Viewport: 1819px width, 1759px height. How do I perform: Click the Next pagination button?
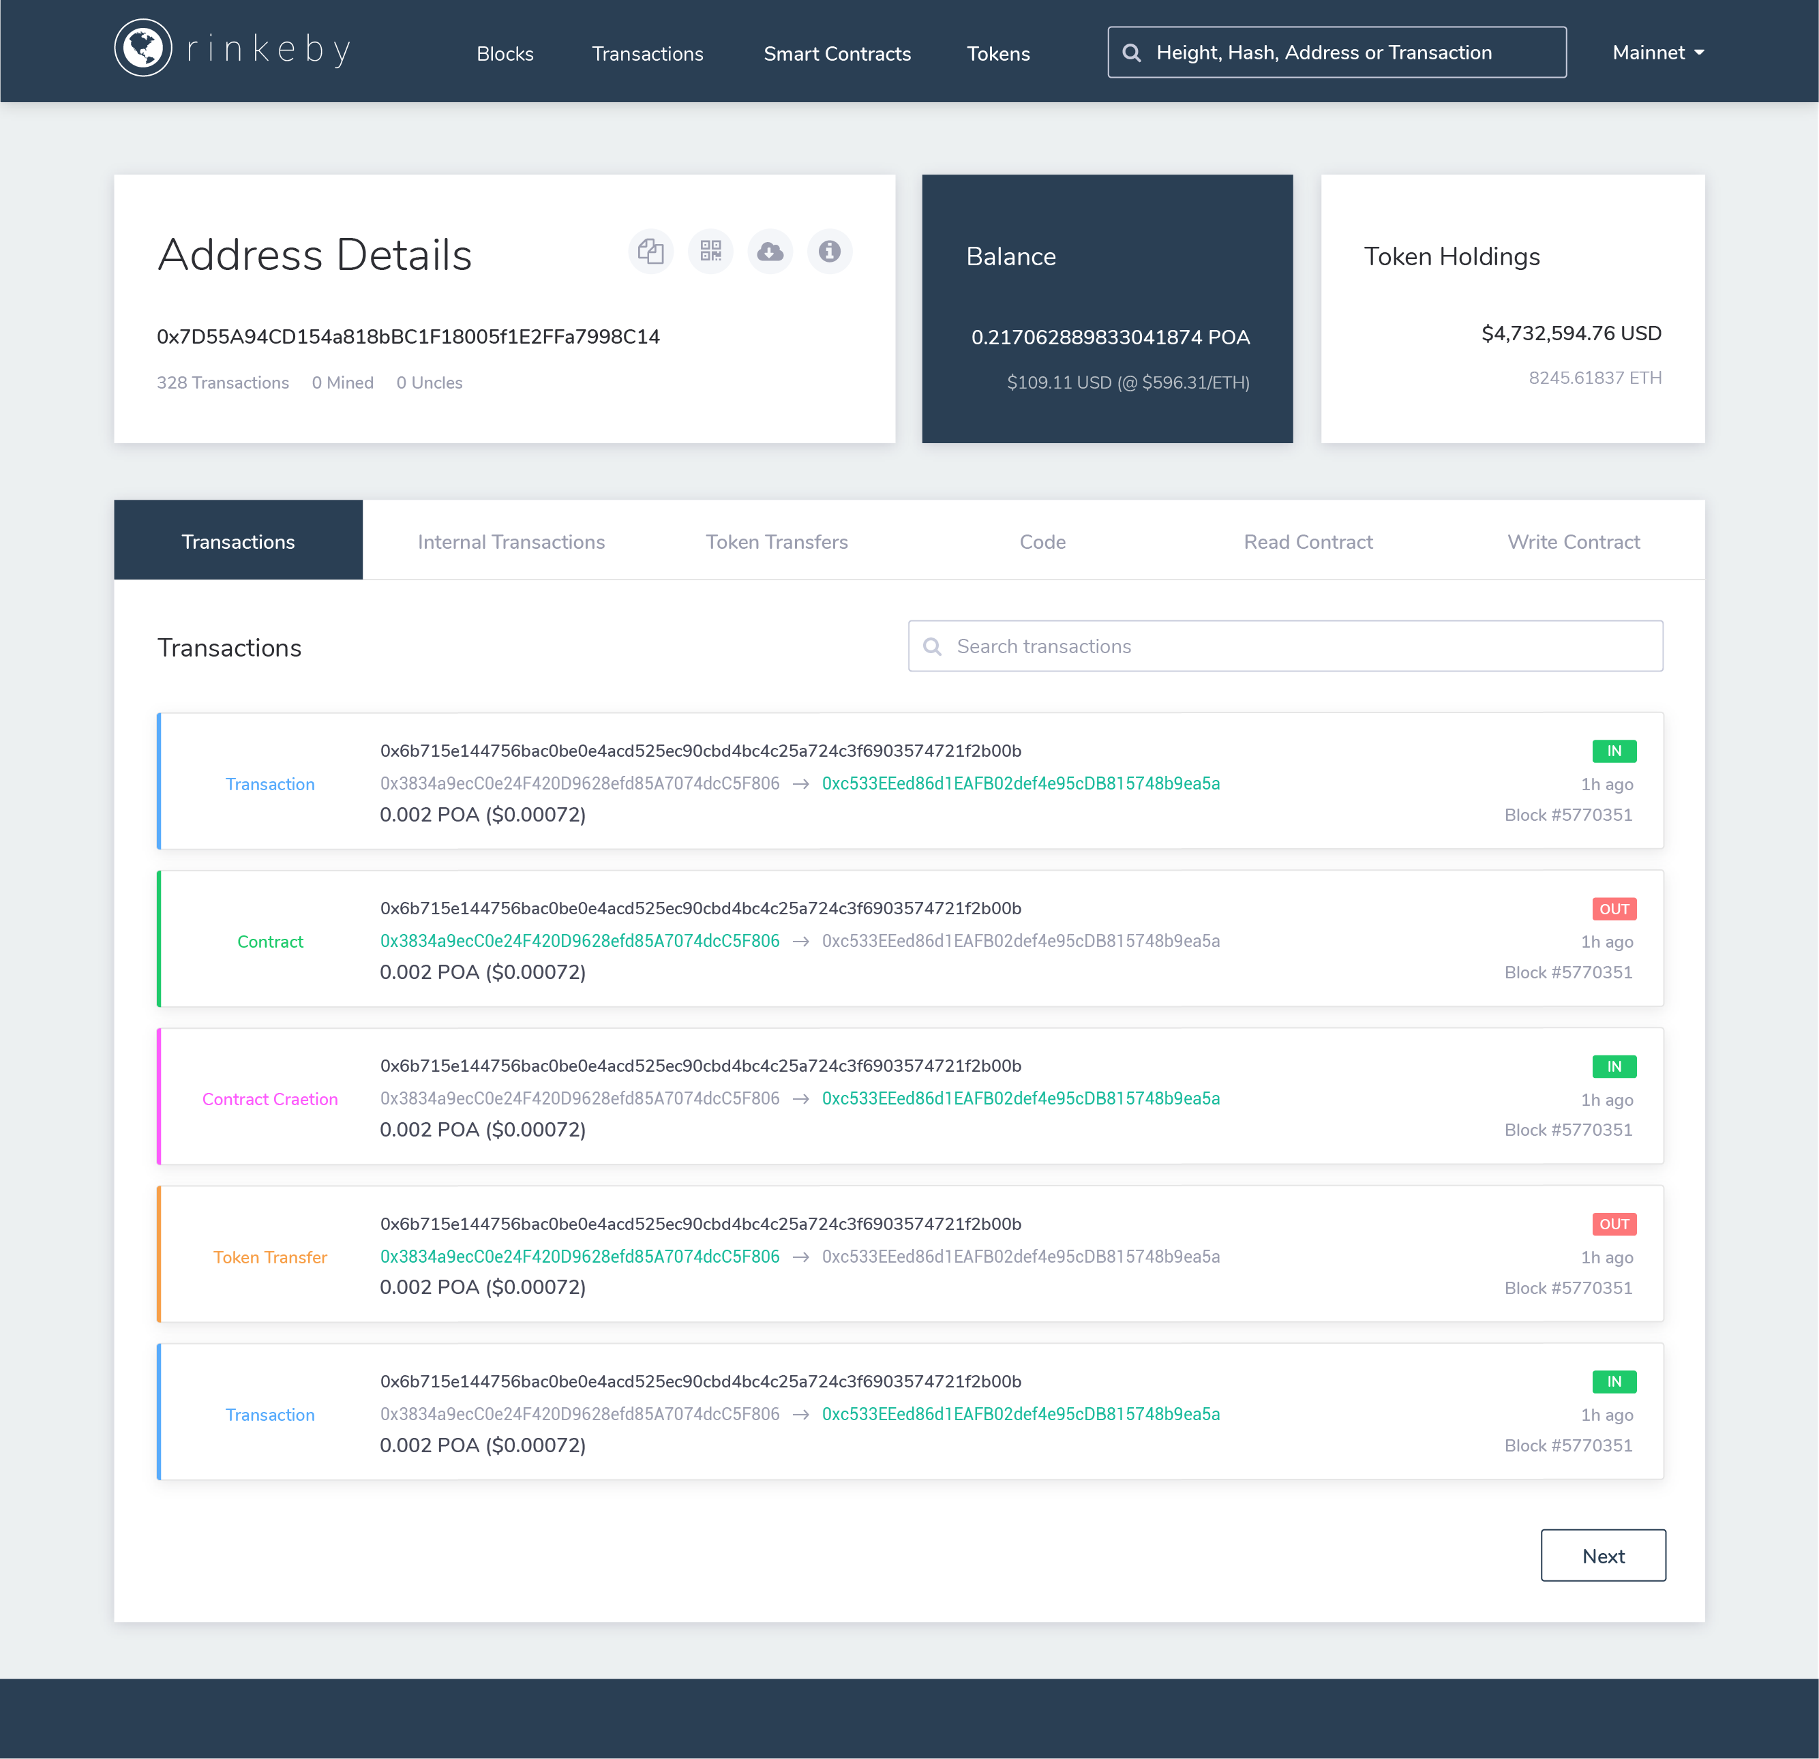pyautogui.click(x=1604, y=1556)
